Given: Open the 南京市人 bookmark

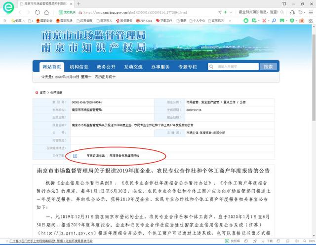Looking at the screenshot, I should 104,21.
